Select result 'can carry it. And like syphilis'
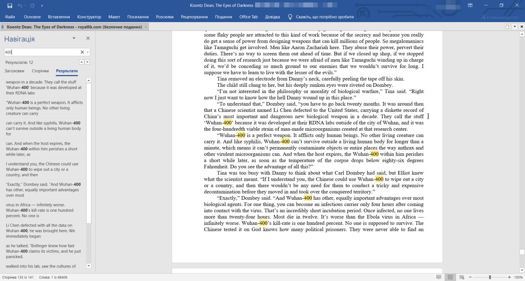The image size is (525, 281). tap(45, 128)
